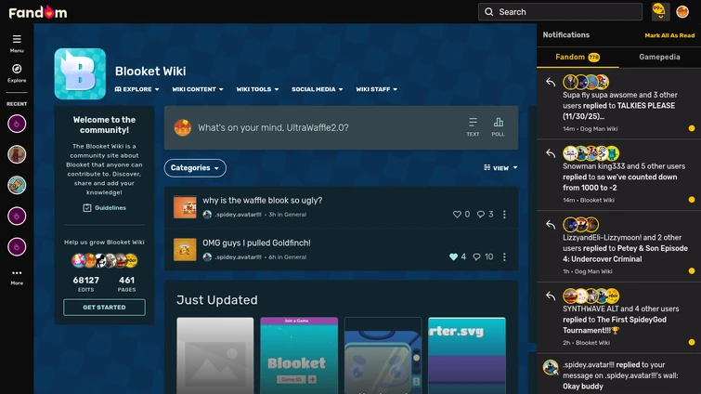Expand the SOCIAL MEDIA dropdown
The height and width of the screenshot is (394, 701).
click(x=318, y=89)
